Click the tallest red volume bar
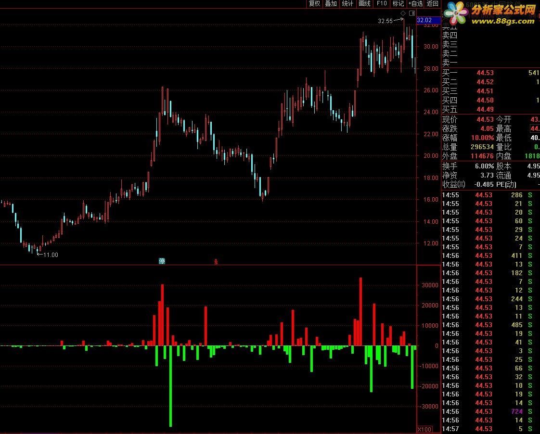 360,311
